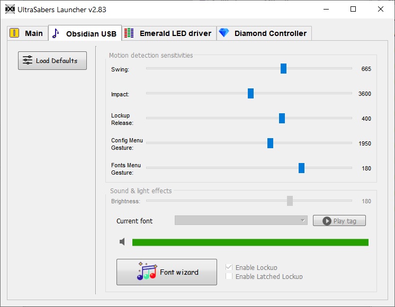Viewport: 395px width, 307px height.
Task: Click the speaker volume icon
Action: pyautogui.click(x=122, y=242)
